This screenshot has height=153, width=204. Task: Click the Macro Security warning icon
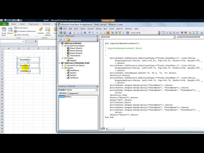(15, 35)
